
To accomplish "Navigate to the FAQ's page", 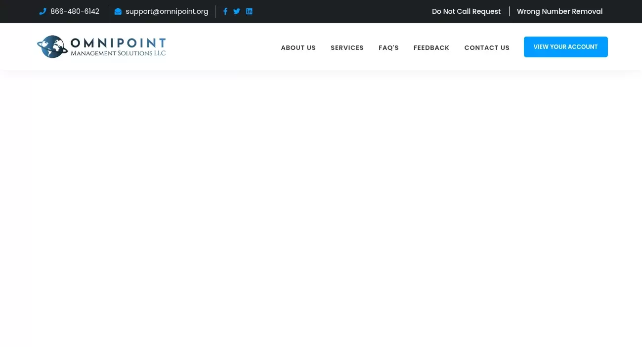I will click(388, 47).
